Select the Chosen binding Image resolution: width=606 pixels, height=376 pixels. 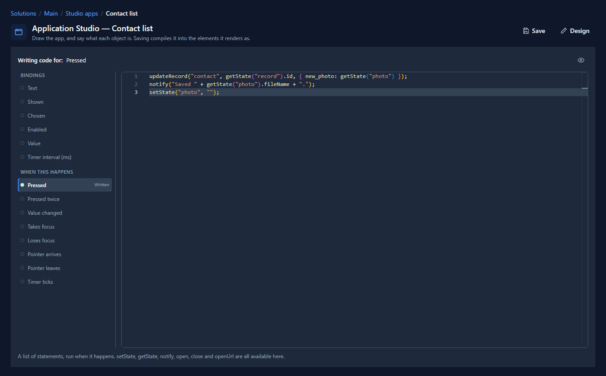pos(65,116)
